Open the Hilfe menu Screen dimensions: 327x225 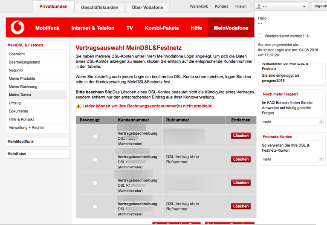[196, 28]
